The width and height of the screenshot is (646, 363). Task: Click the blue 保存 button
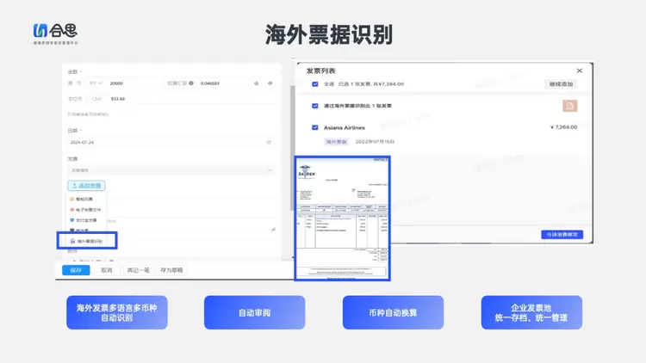coord(76,270)
